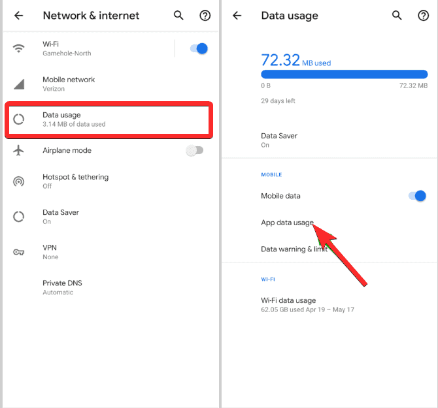Screen dimensions: 438x408
Task: Open search in Data usage screen
Action: 397,15
